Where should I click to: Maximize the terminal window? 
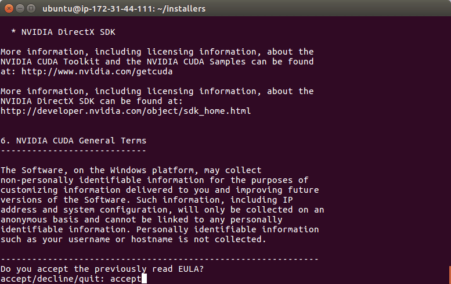click(x=31, y=9)
